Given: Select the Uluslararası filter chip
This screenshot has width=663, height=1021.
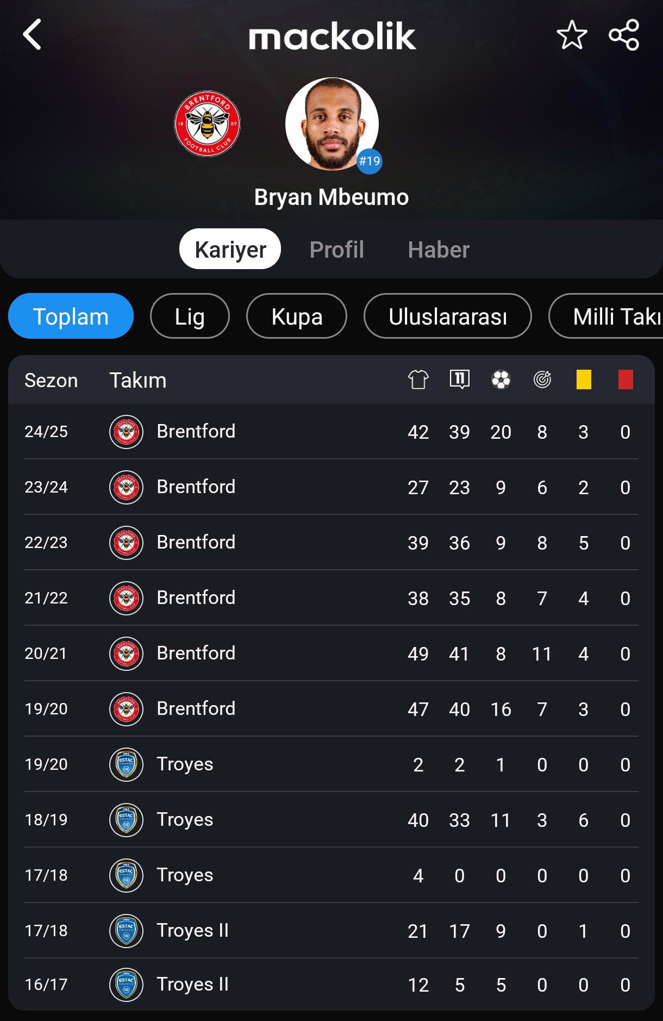Looking at the screenshot, I should tap(448, 316).
